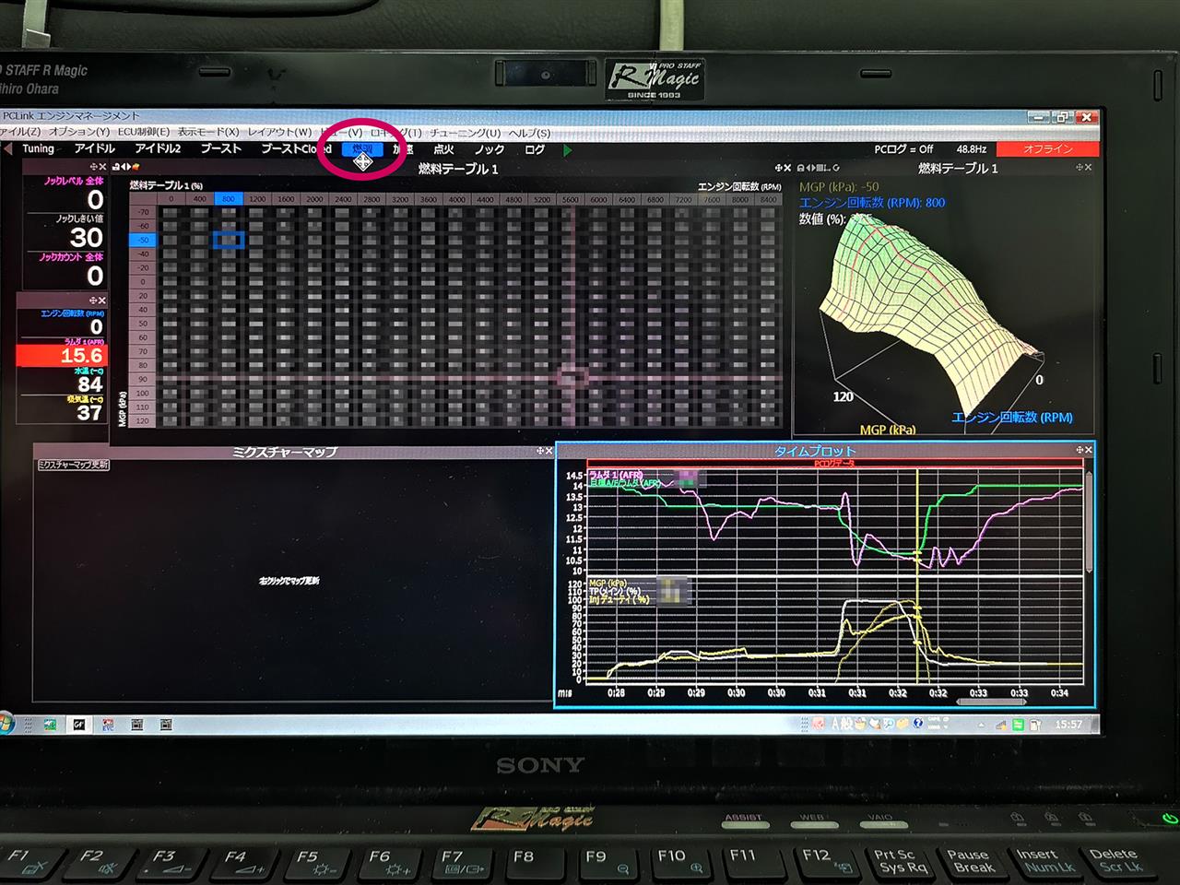Click the left arrow before the Tuning tab
The image size is (1180, 885).
pyautogui.click(x=7, y=148)
